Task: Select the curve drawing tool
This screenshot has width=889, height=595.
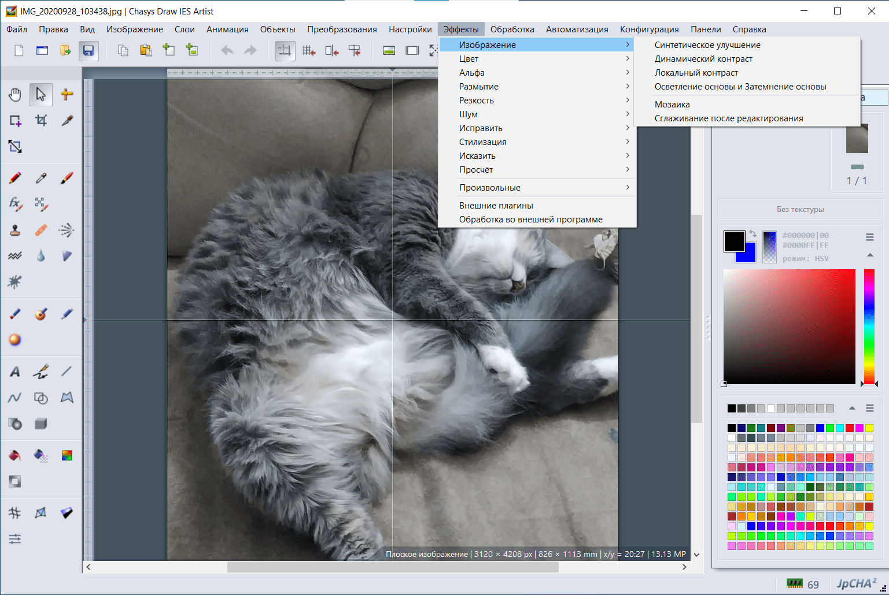Action: [x=15, y=397]
